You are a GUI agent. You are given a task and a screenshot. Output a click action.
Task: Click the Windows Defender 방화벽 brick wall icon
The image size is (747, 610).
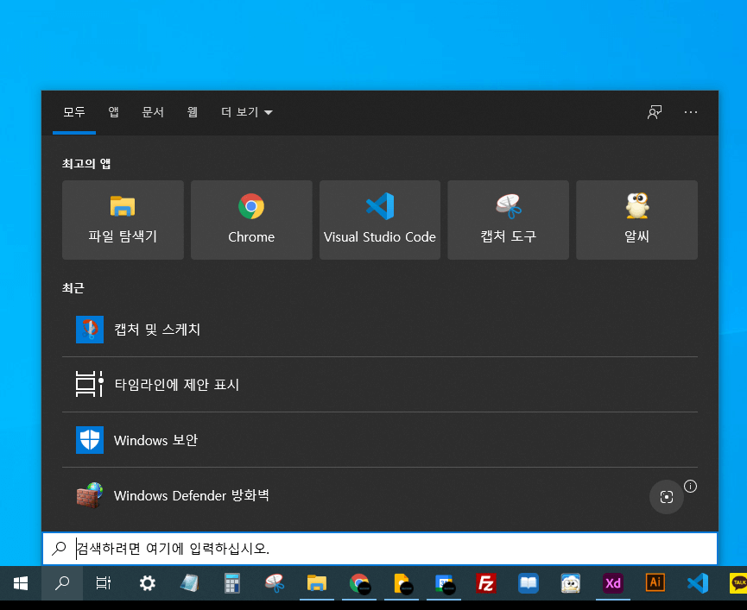90,495
